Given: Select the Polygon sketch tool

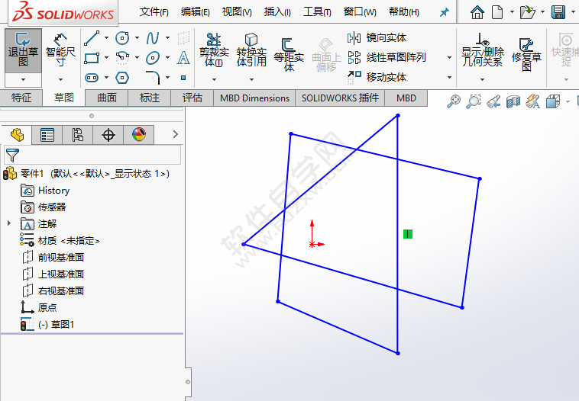Looking at the screenshot, I should (122, 78).
